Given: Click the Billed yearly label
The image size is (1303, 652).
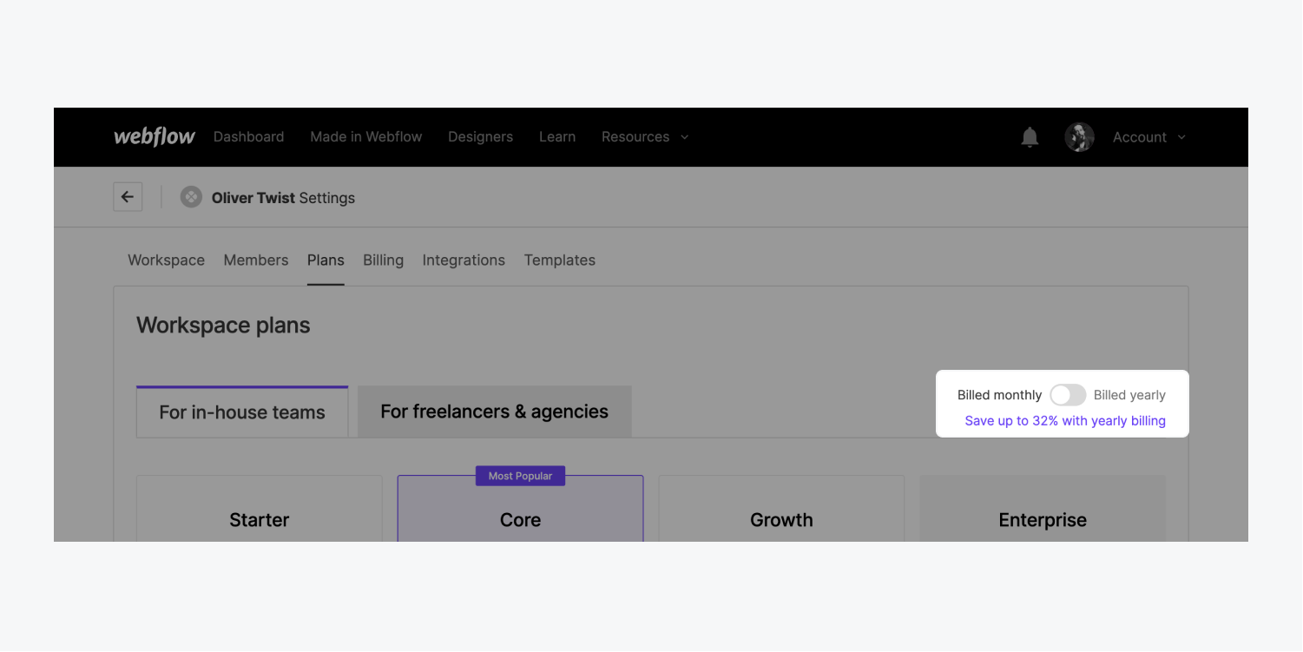Looking at the screenshot, I should [x=1129, y=395].
